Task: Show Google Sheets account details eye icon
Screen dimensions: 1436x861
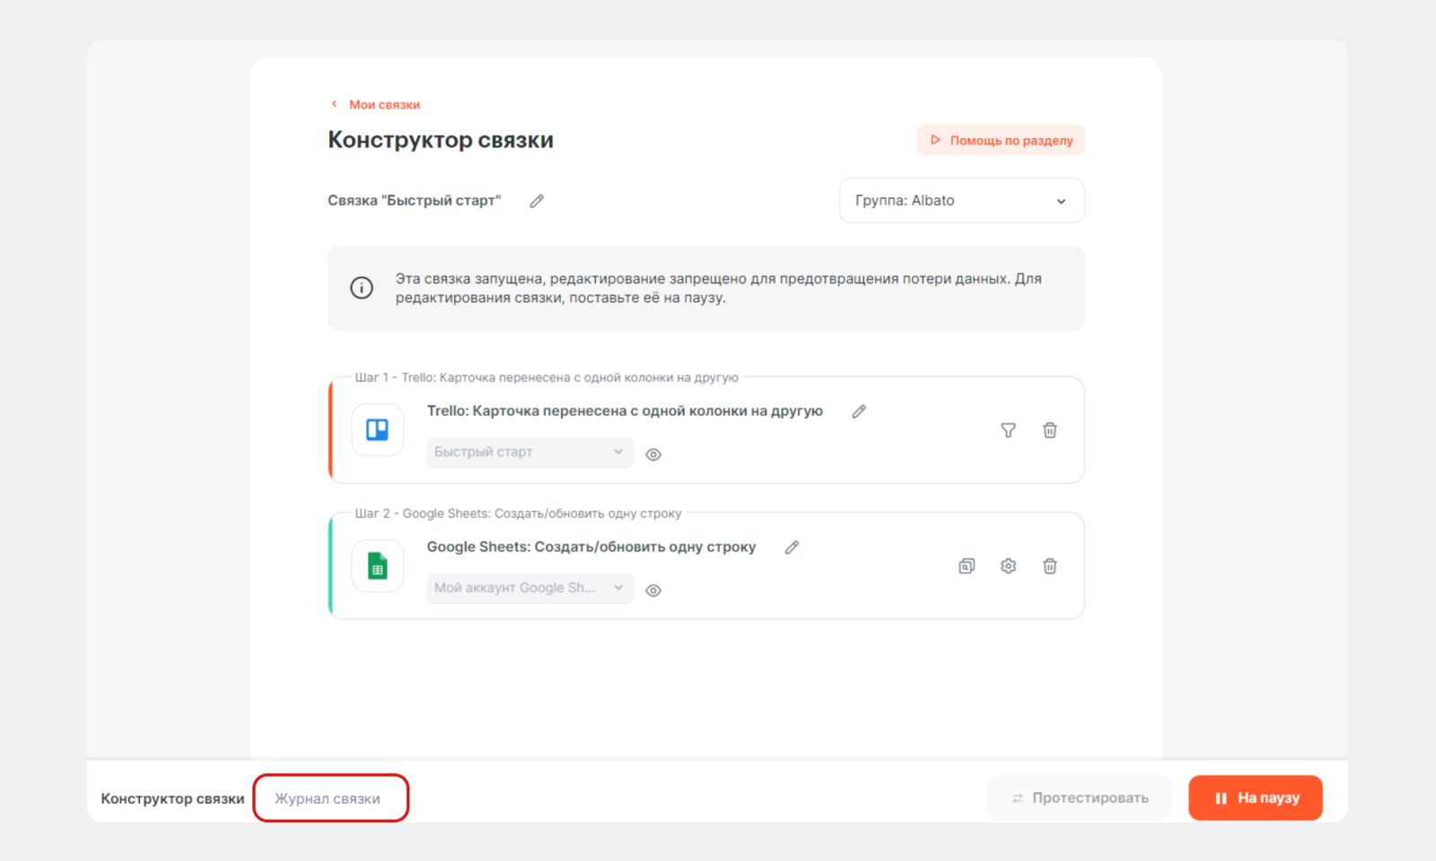Action: (653, 590)
